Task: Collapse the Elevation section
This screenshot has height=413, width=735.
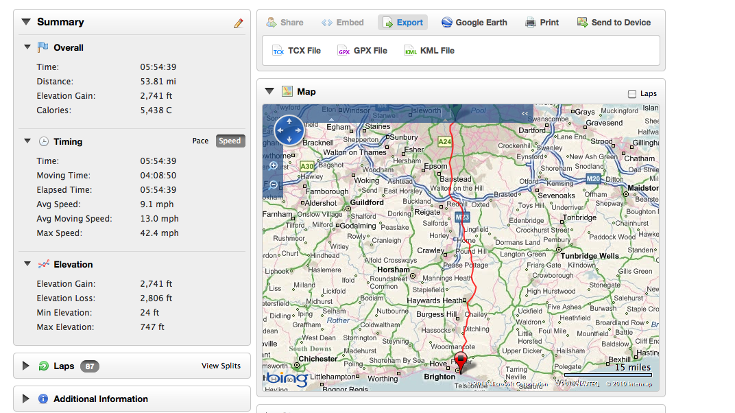Action: point(27,264)
